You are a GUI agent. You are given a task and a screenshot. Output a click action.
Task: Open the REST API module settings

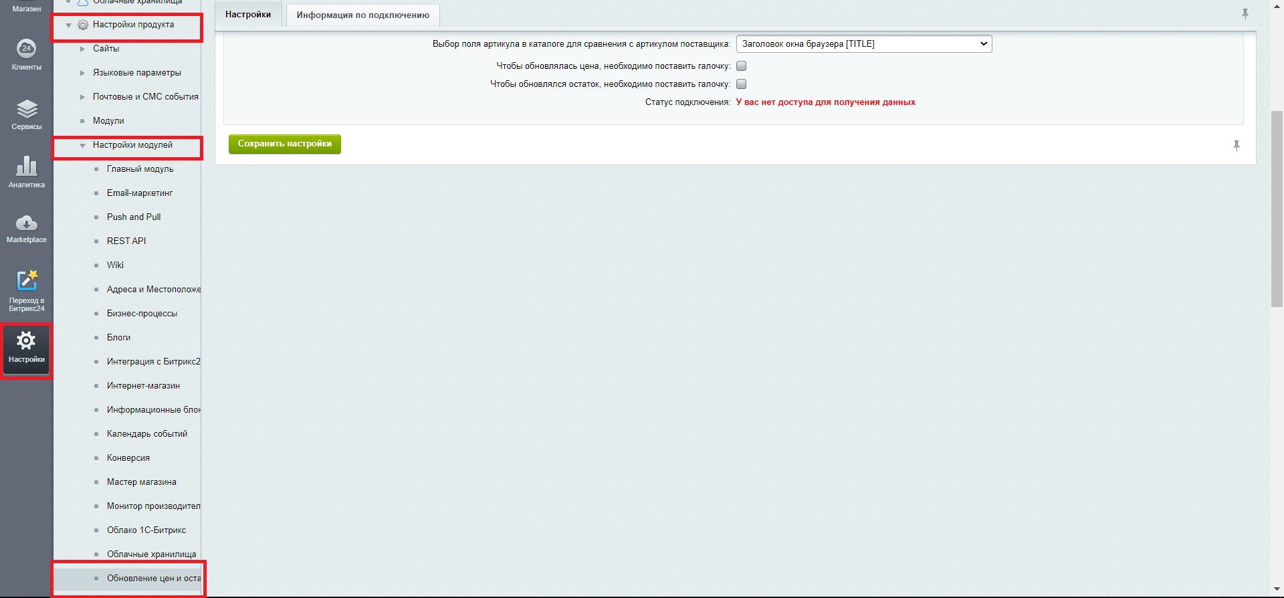pos(126,241)
